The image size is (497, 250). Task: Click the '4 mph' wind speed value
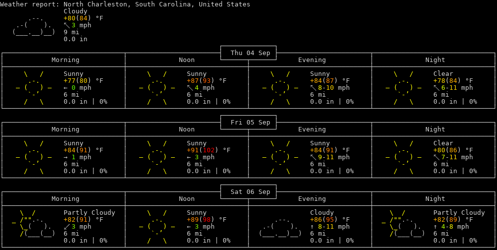pos(205,88)
